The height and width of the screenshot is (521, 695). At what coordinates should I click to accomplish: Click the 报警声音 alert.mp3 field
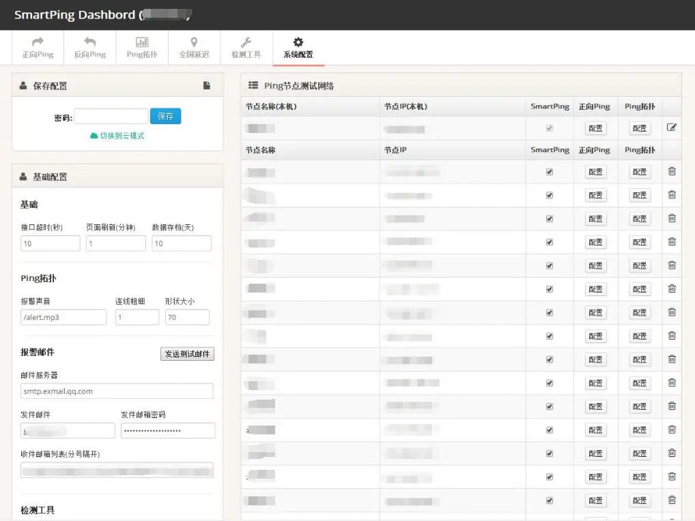coord(63,317)
